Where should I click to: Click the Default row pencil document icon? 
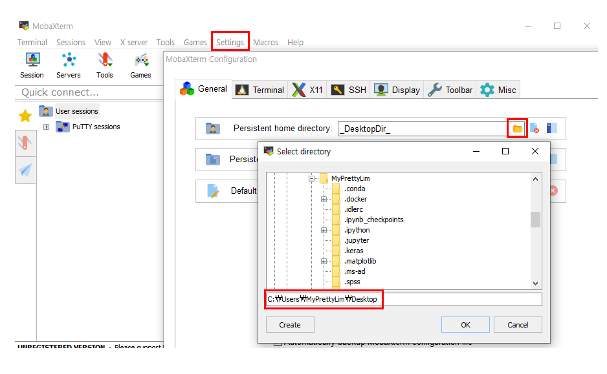213,191
